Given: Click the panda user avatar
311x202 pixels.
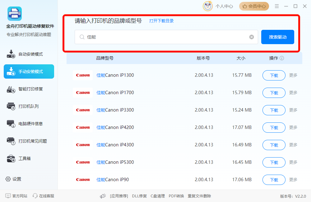Looking at the screenshot, I should [x=208, y=6].
